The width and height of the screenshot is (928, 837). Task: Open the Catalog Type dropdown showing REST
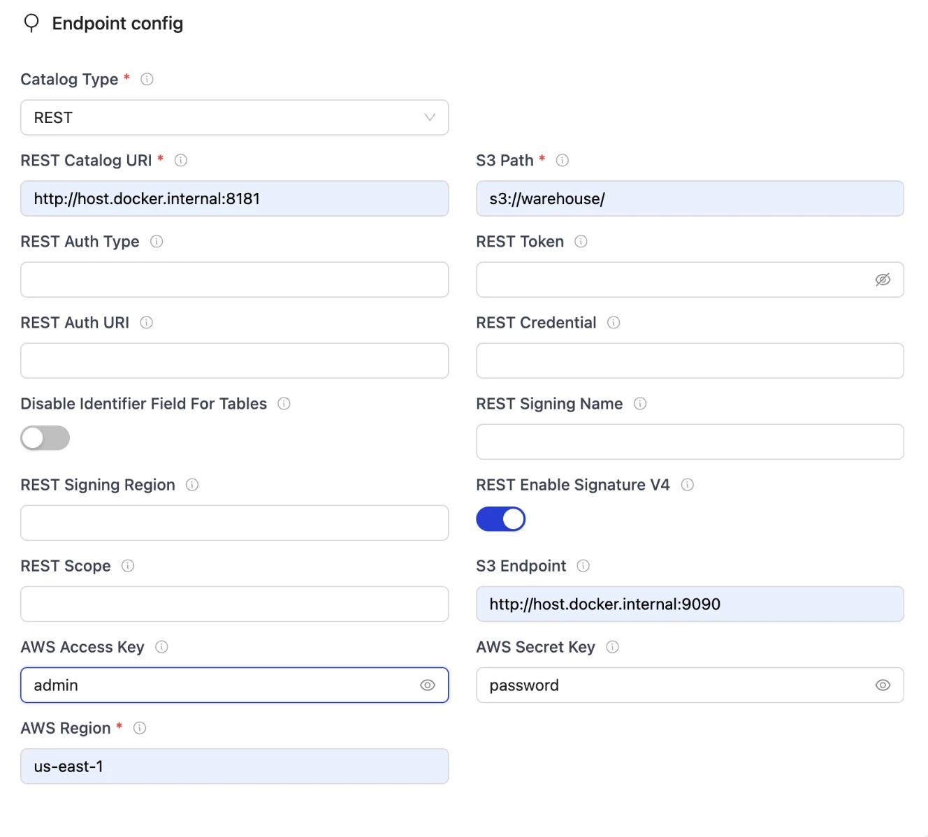pos(234,117)
